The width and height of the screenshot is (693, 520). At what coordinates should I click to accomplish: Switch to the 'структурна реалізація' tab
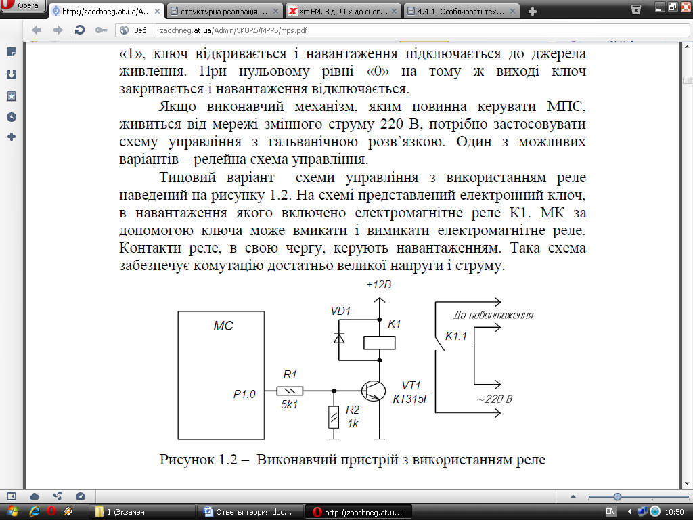click(225, 12)
